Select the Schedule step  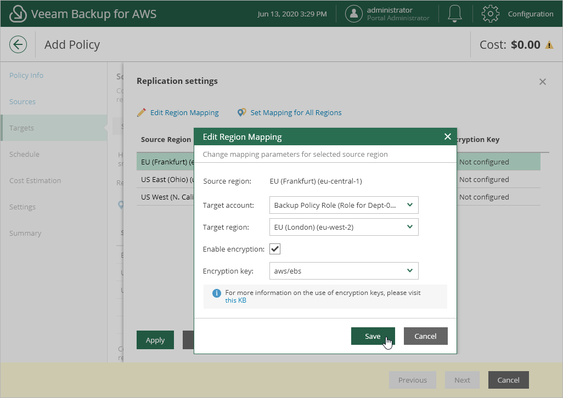[24, 154]
